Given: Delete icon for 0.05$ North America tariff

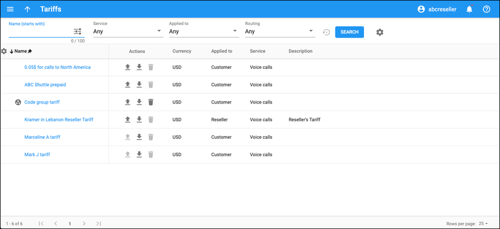Looking at the screenshot, I should coord(151,67).
